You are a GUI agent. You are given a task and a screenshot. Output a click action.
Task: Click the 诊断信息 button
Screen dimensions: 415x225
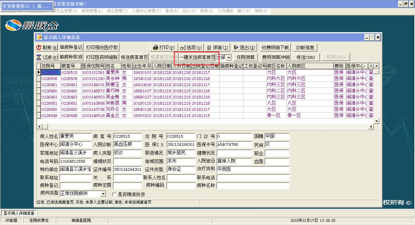(x=305, y=48)
